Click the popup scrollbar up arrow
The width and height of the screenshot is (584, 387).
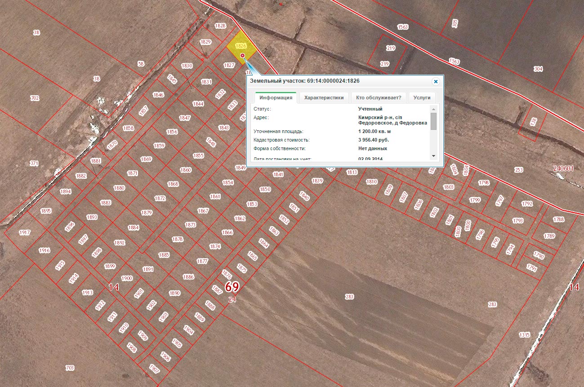[x=433, y=109]
